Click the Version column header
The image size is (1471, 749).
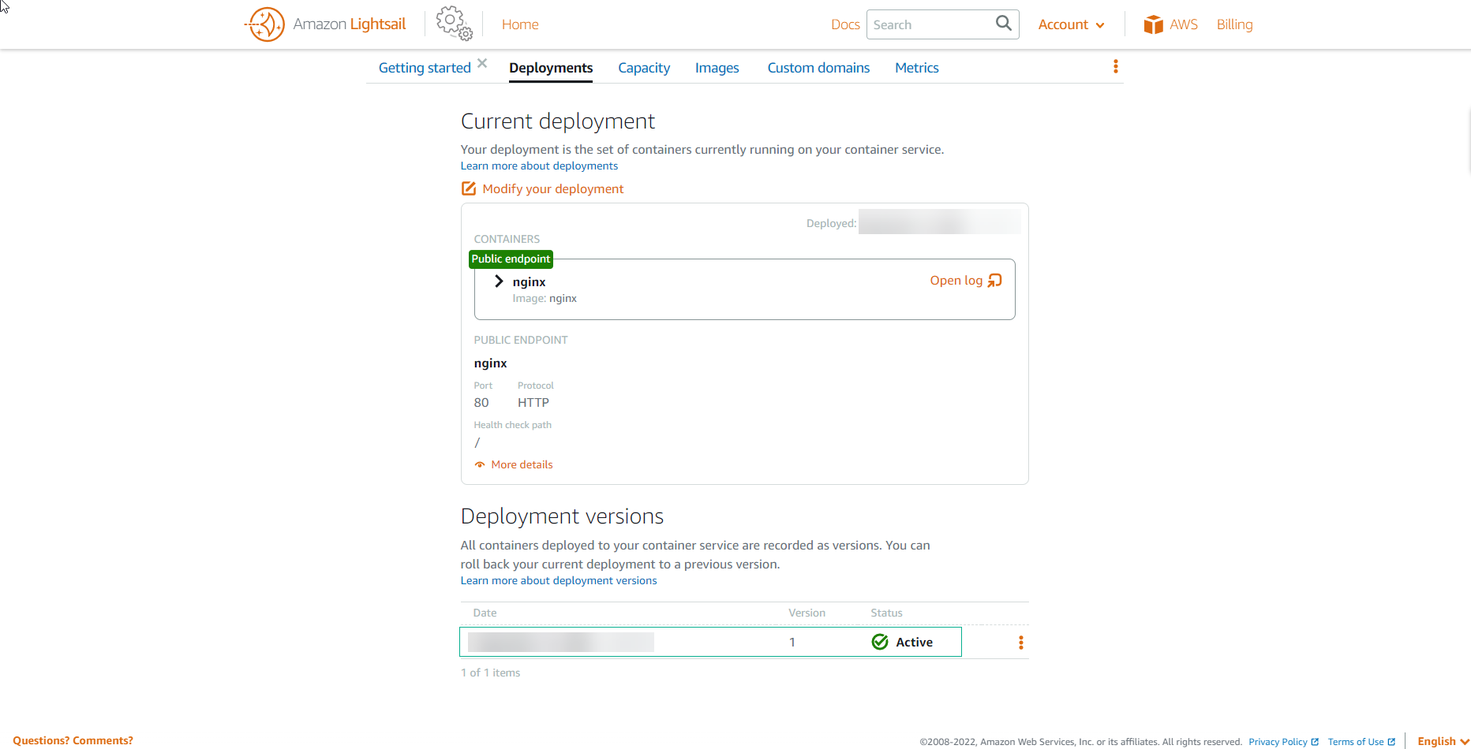coord(807,613)
